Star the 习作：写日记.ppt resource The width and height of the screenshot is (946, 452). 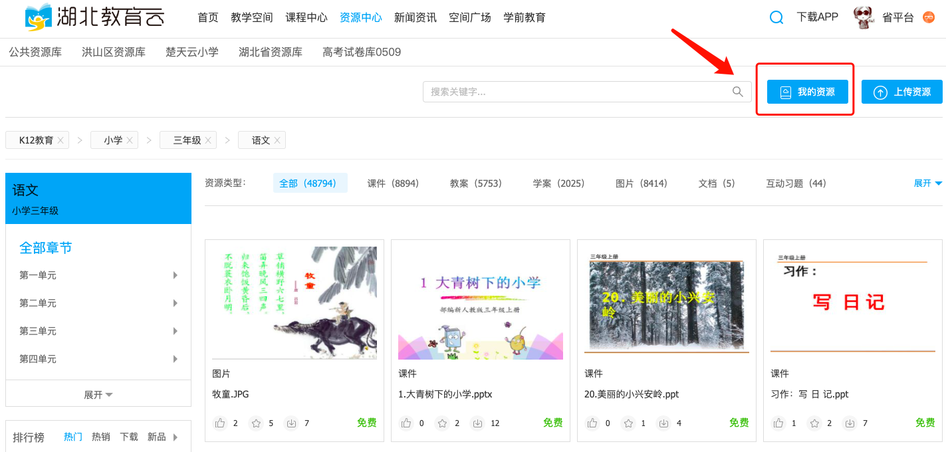point(814,423)
